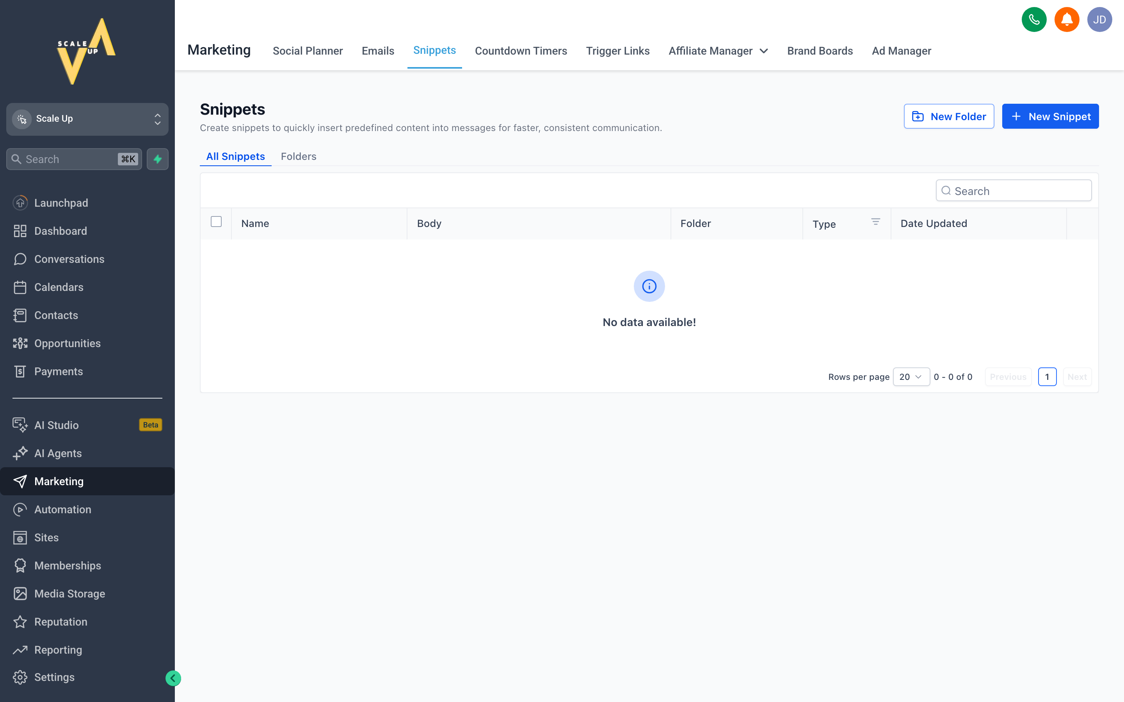Screen dimensions: 1124x702
Task: Select the All Snippets sub-tab
Action: point(235,156)
